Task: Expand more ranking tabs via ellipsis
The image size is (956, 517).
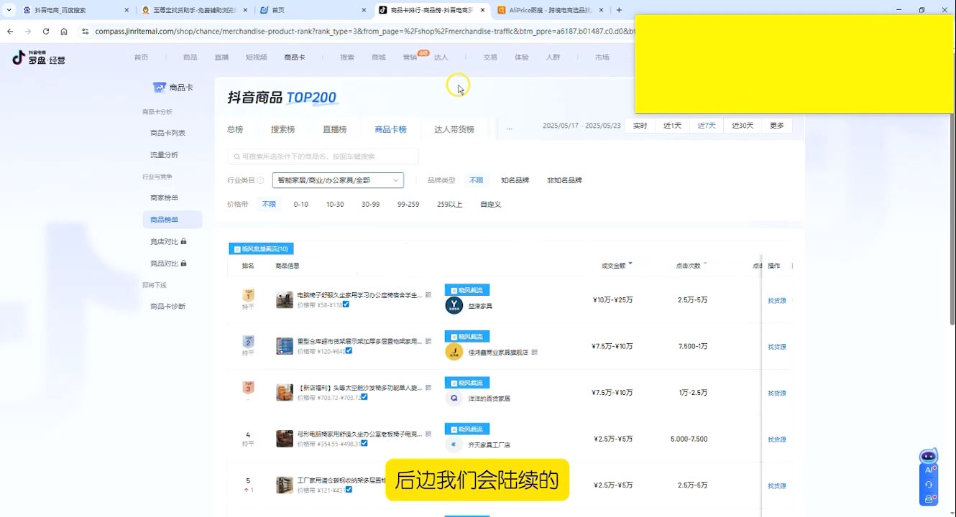Action: pyautogui.click(x=509, y=129)
